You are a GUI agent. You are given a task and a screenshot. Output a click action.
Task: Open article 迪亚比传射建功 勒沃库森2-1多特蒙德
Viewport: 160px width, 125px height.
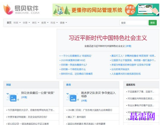click(x=86, y=124)
